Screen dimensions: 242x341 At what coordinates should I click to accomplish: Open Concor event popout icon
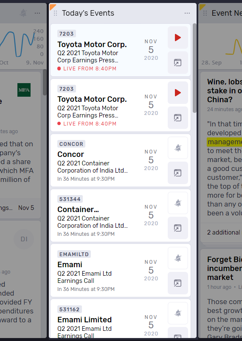point(178,173)
